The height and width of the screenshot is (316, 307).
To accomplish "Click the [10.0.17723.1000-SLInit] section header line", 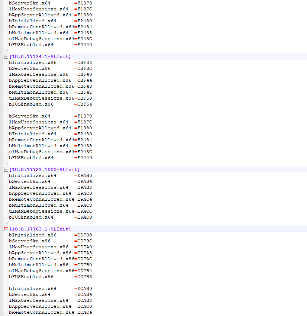I will (45, 170).
